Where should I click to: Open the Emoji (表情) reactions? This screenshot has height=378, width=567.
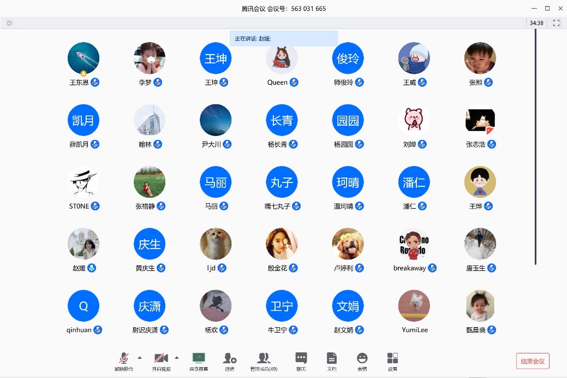click(362, 362)
